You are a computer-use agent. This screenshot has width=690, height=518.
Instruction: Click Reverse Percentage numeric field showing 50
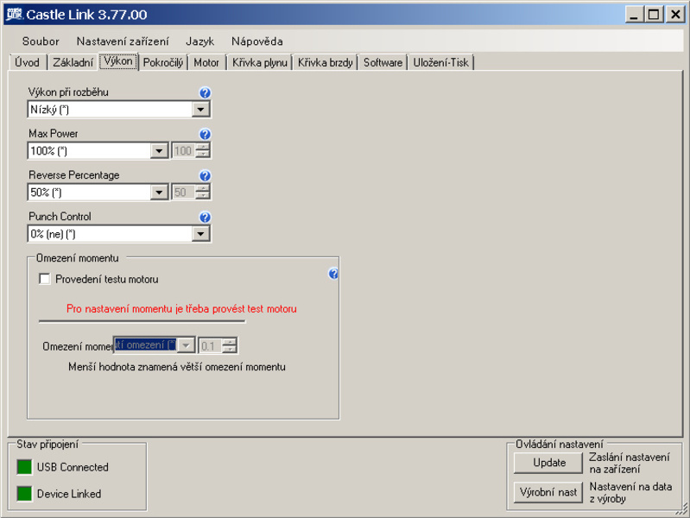click(183, 193)
